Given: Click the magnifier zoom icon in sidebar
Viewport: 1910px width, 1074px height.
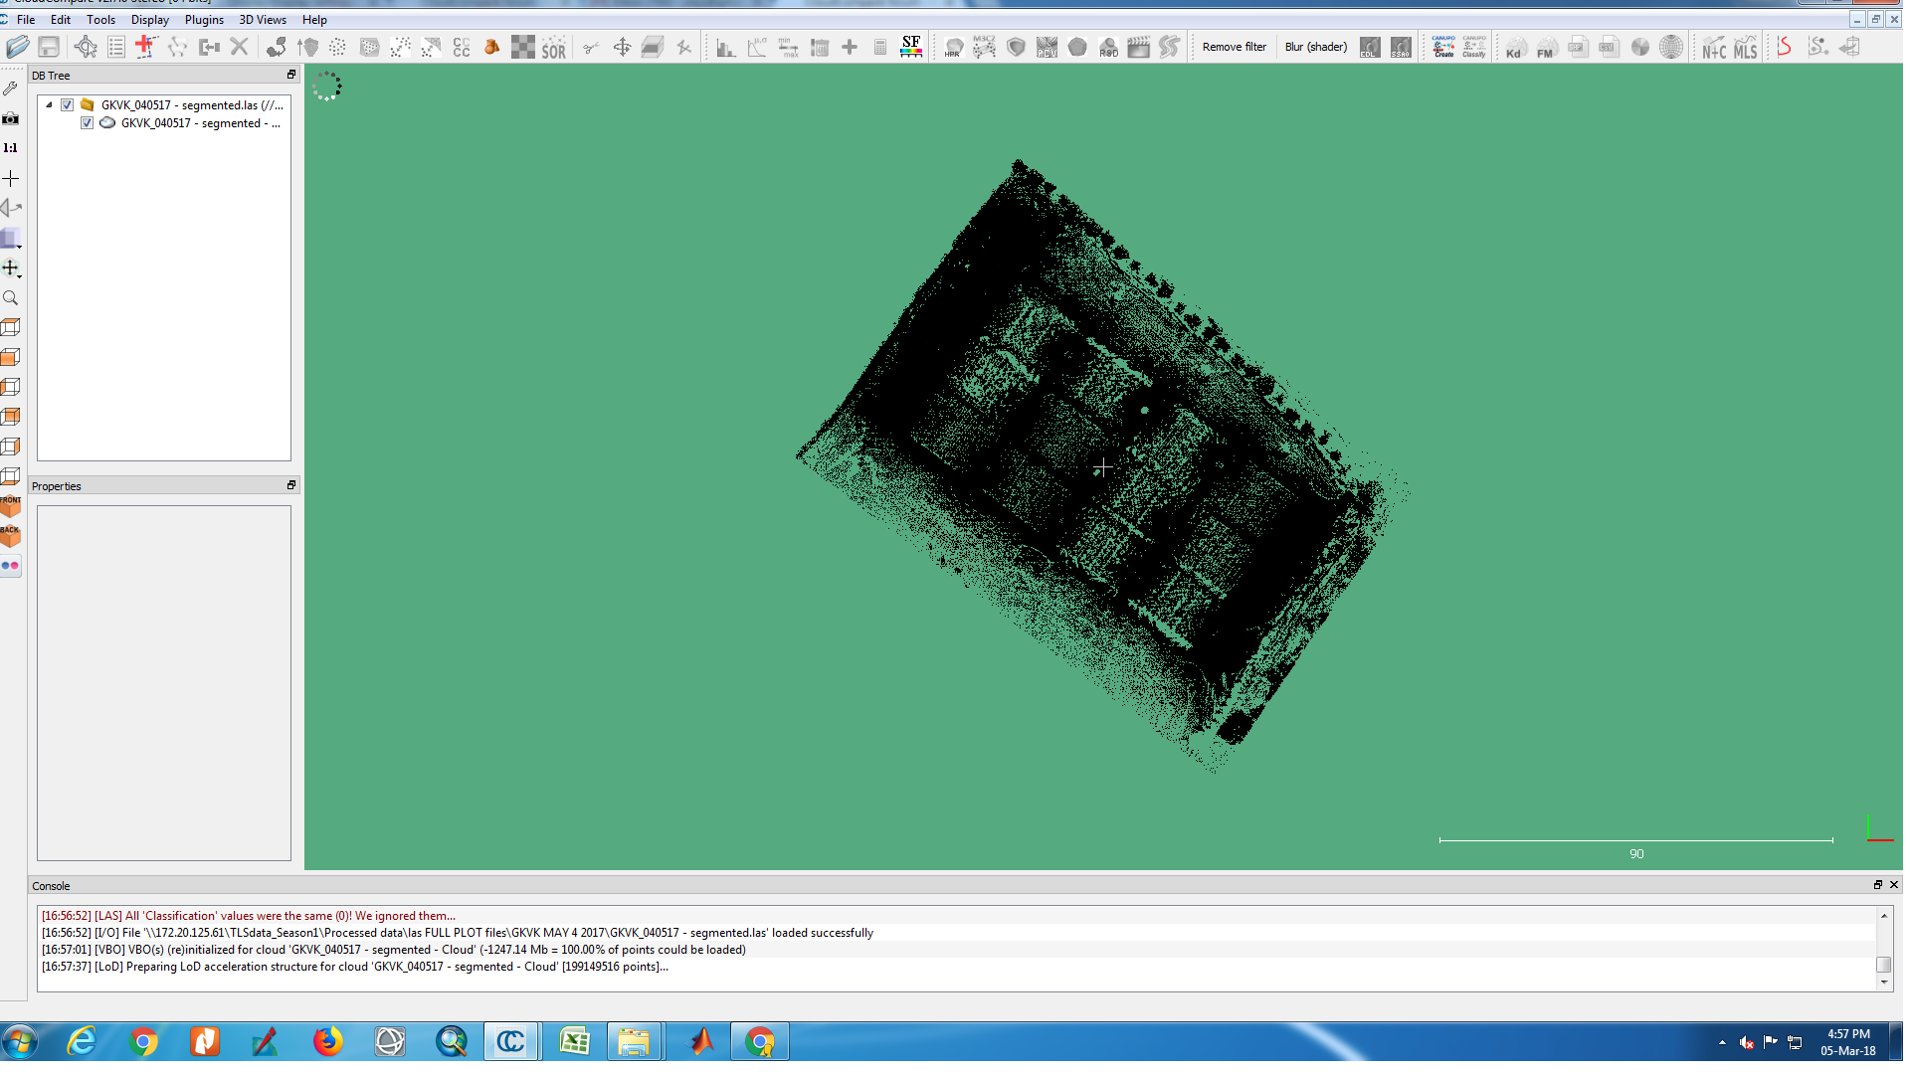Looking at the screenshot, I should tap(11, 297).
